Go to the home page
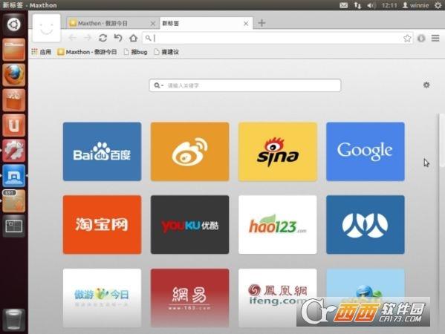This screenshot has width=445, height=334. (133, 38)
